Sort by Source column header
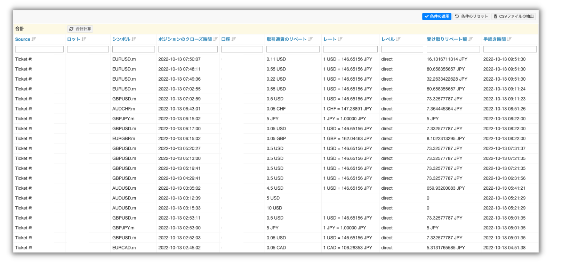This screenshot has height=263, width=570. tap(23, 39)
